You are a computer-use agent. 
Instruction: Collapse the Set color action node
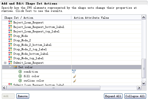click(10, 67)
